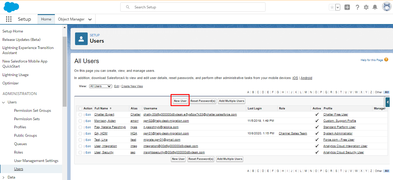Check the Morrison, Aiden row checkbox
This screenshot has height=180, width=393.
tap(80, 121)
